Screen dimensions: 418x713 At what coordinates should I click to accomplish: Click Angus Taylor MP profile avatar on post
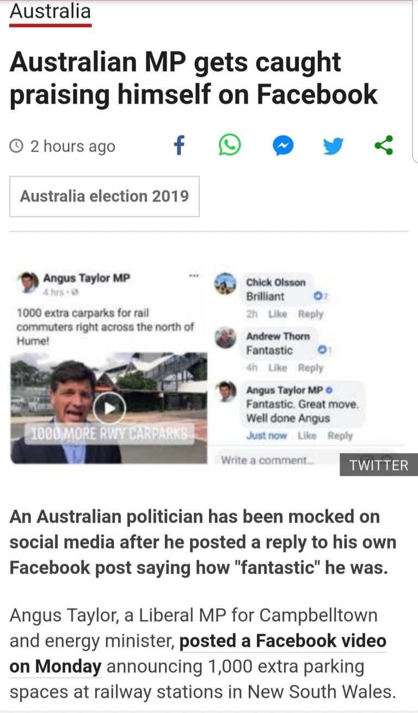point(28,282)
